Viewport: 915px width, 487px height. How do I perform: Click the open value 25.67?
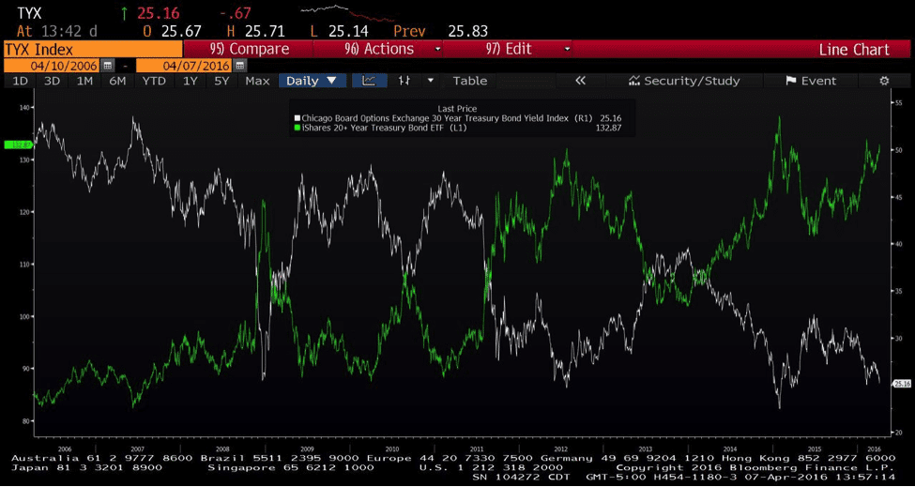pyautogui.click(x=180, y=32)
